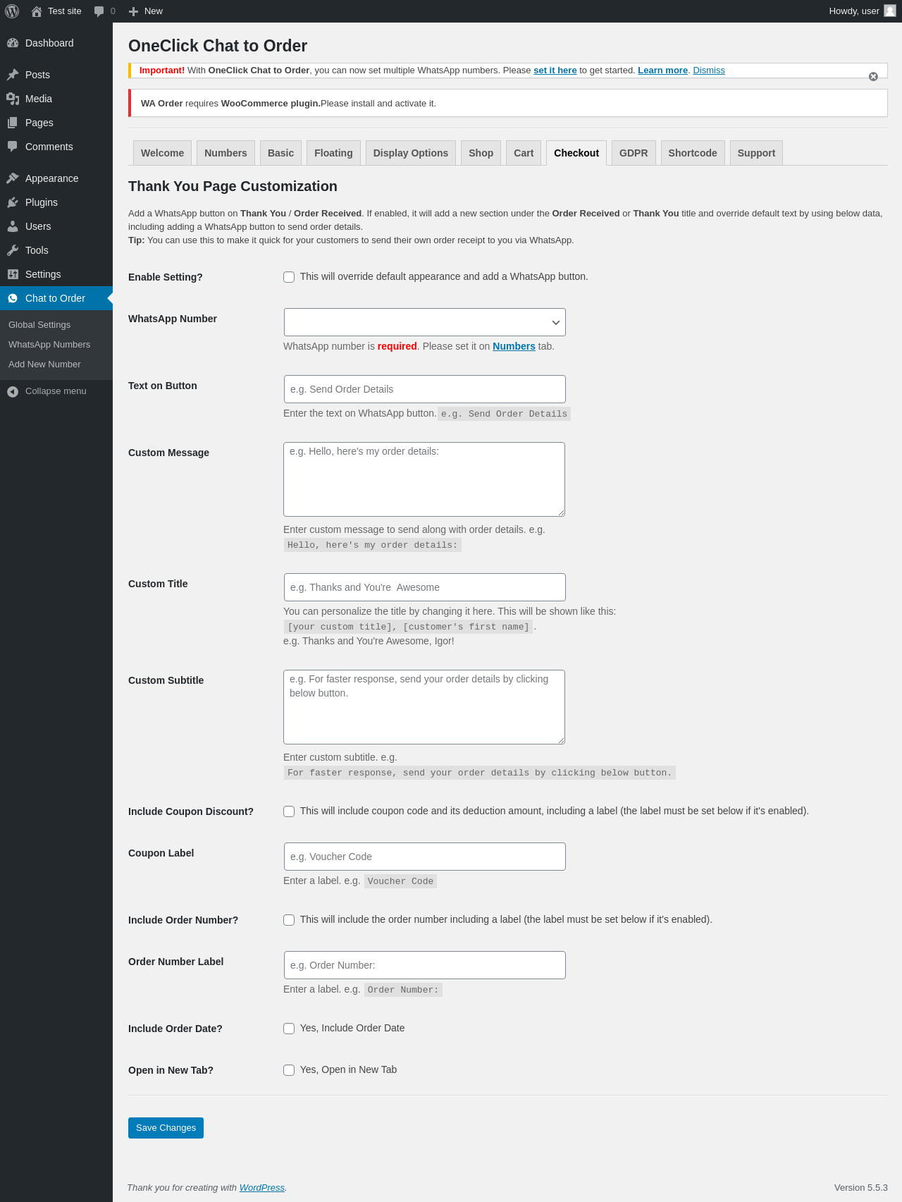
Task: Focus the Custom Subtitle textarea
Action: pos(424,707)
